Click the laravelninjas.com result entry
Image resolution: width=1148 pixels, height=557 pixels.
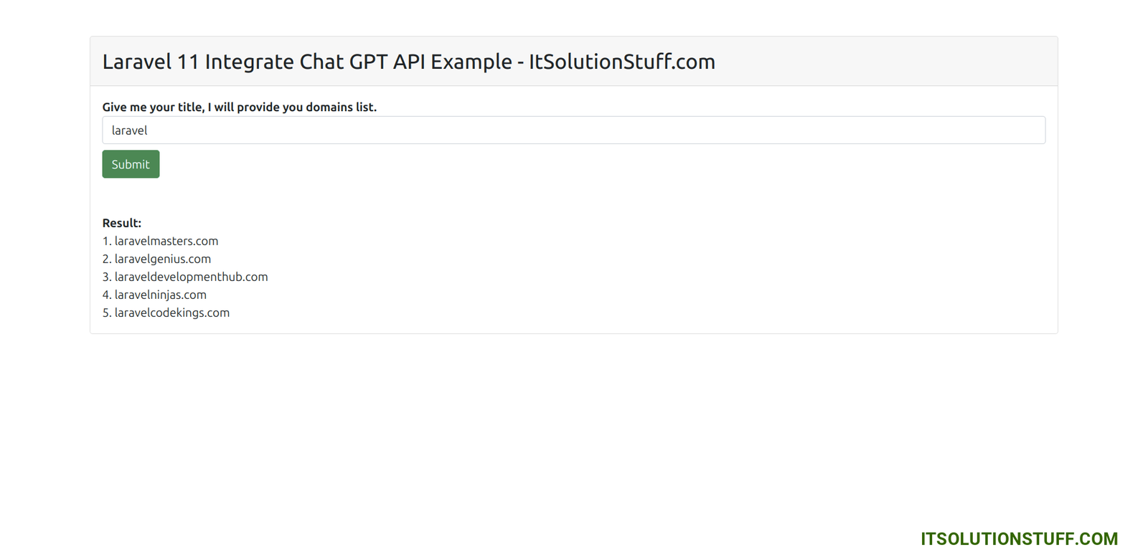[160, 295]
